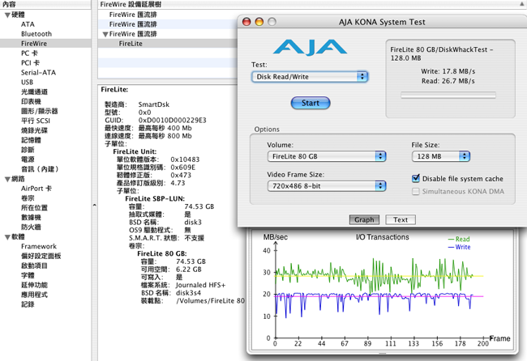Select 卷宗 under network
The image size is (527, 361).
point(28,198)
